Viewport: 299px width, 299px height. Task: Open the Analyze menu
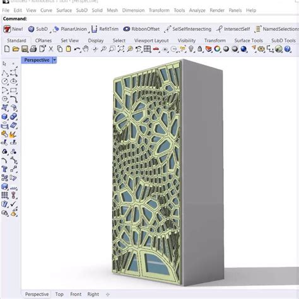[197, 10]
